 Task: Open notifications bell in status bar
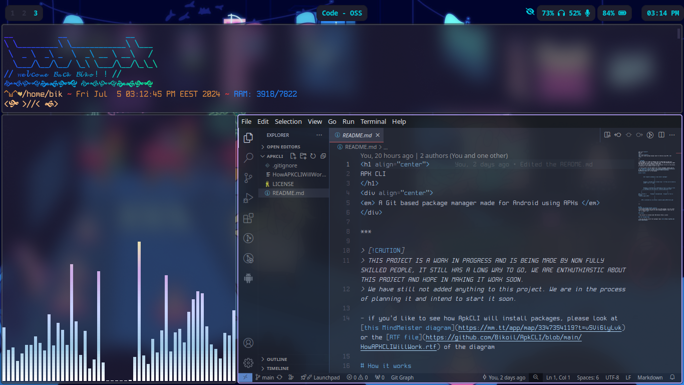(x=672, y=377)
